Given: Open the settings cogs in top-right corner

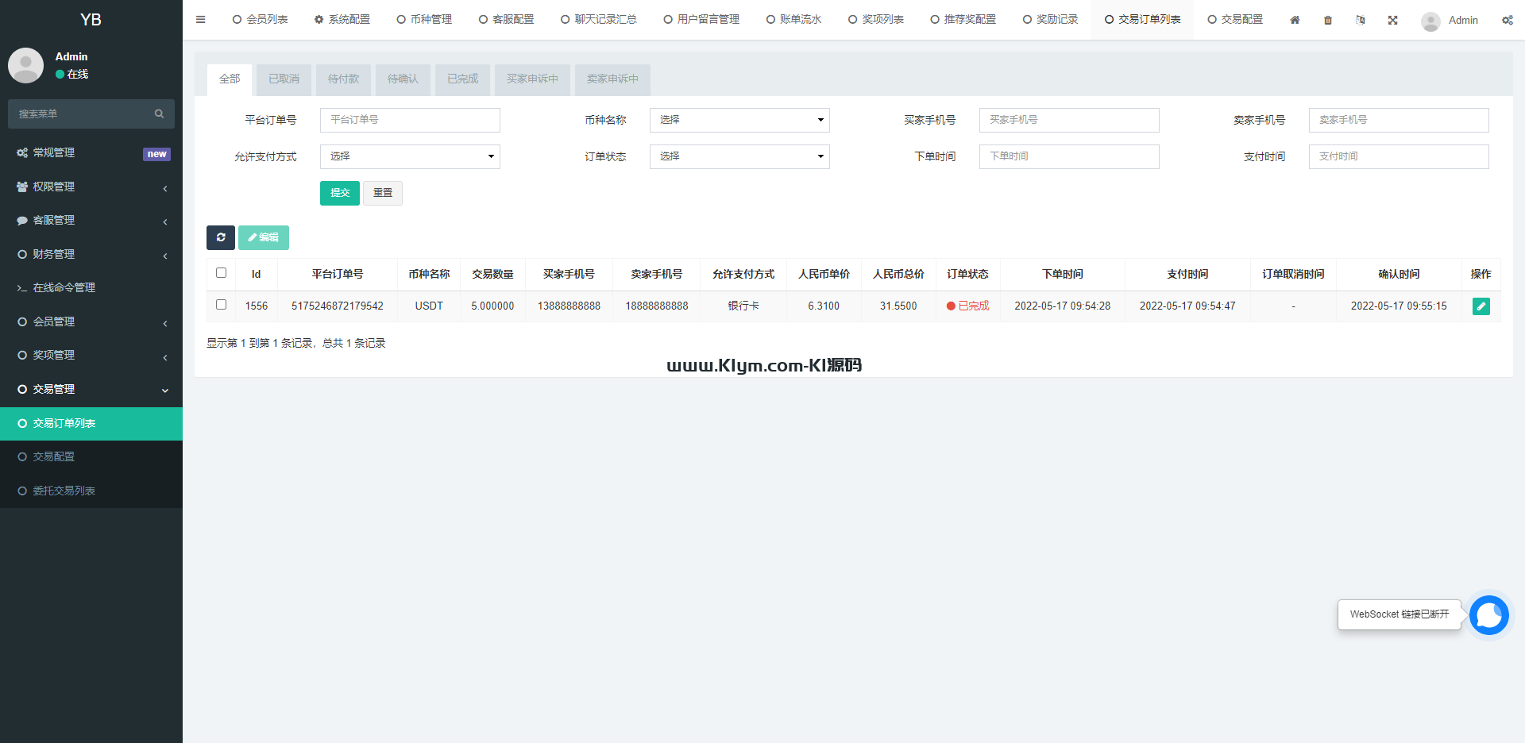Looking at the screenshot, I should [x=1508, y=20].
